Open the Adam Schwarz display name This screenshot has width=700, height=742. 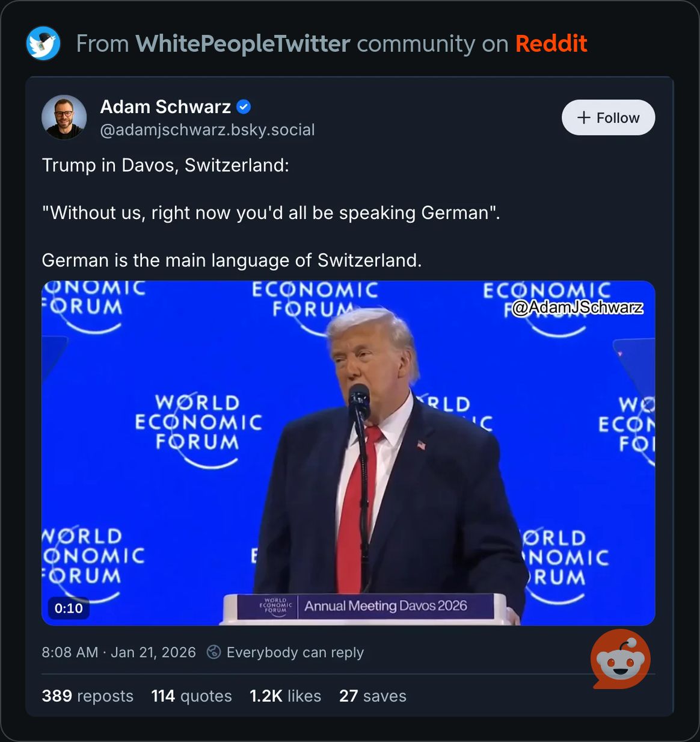165,107
